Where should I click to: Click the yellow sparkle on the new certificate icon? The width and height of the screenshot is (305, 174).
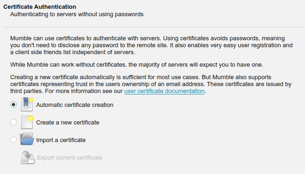point(31,118)
